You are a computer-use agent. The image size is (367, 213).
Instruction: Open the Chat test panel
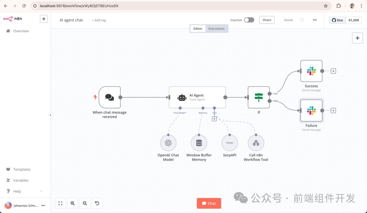tap(209, 203)
